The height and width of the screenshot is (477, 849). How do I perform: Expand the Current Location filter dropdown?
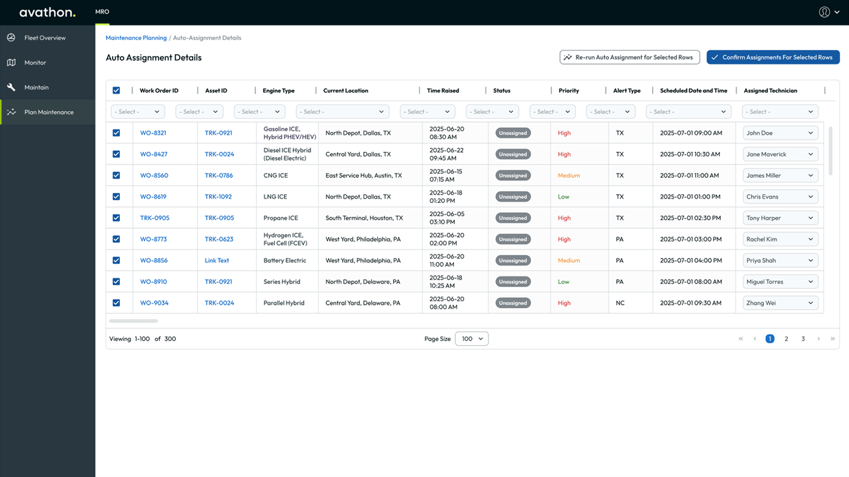pyautogui.click(x=342, y=112)
